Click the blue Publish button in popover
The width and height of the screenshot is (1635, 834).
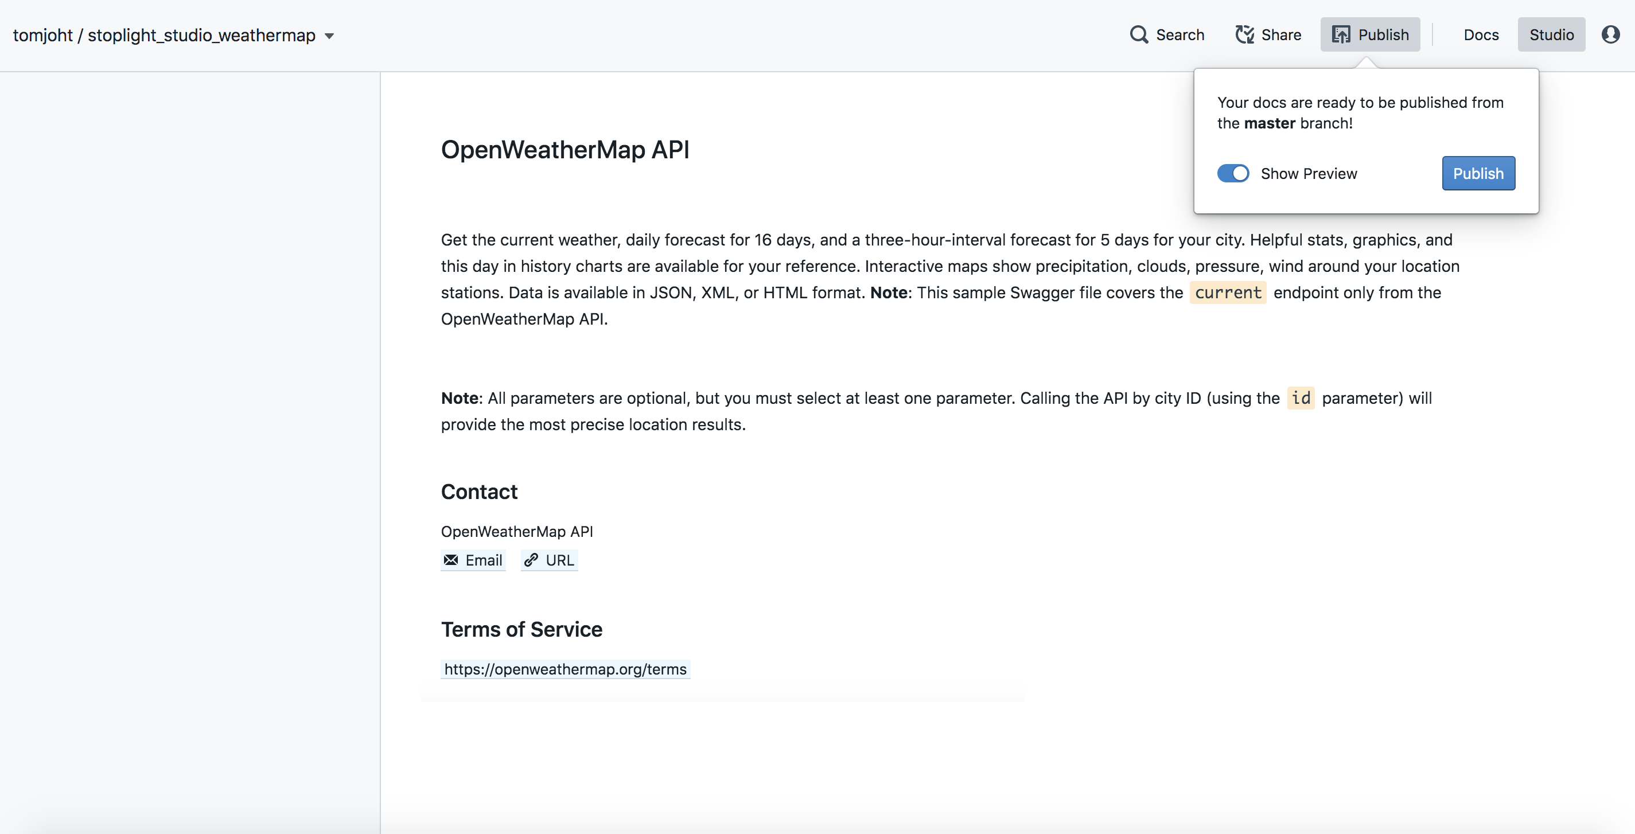[1478, 173]
